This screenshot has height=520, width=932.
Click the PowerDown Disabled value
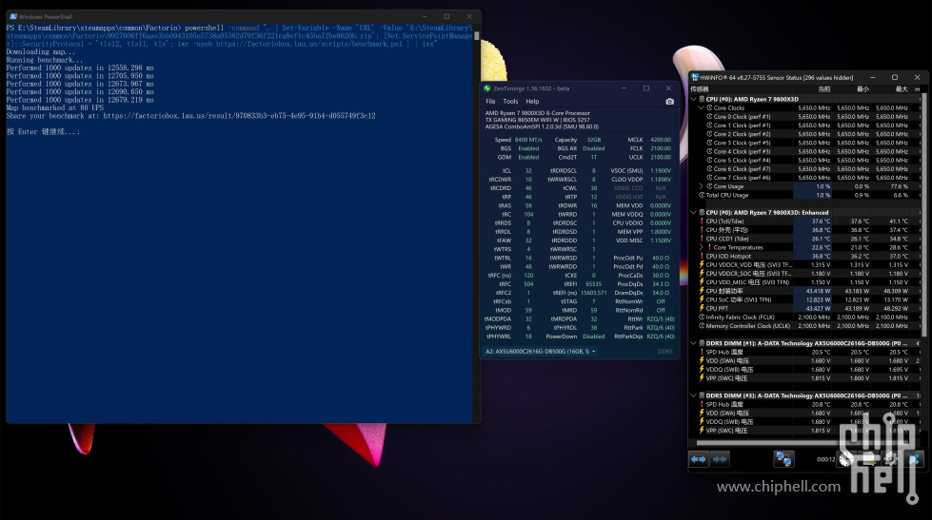click(x=593, y=336)
